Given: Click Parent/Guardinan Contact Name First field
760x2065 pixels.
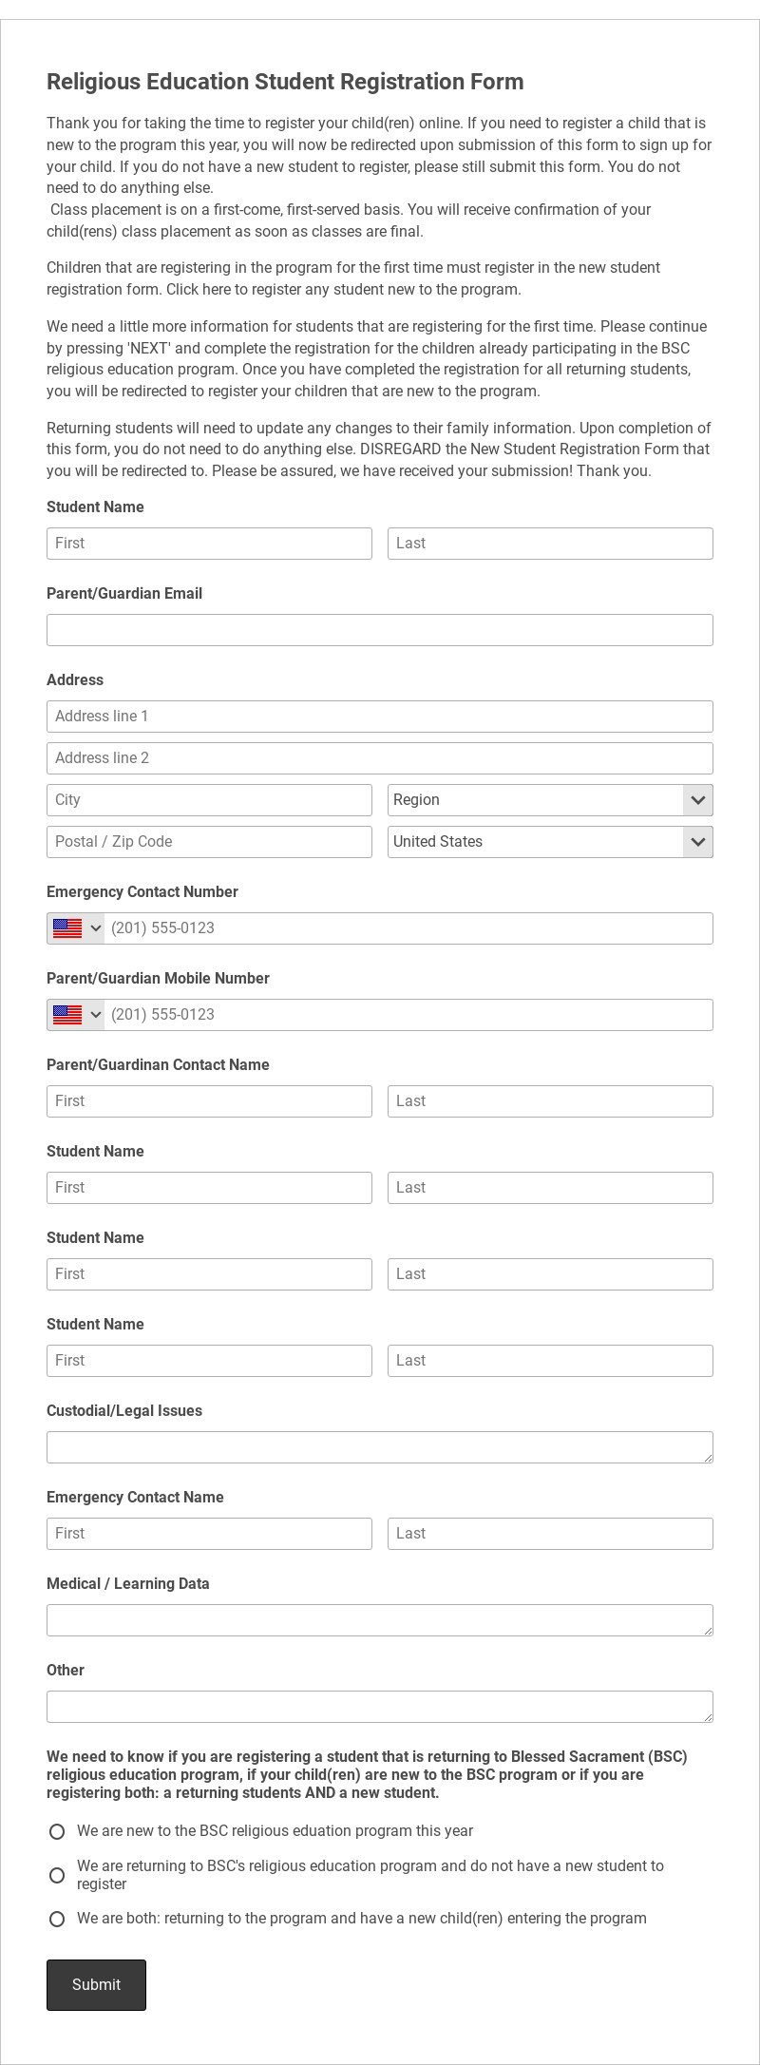Looking at the screenshot, I should [x=209, y=1101].
